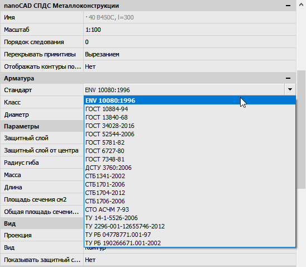Select ГОСТ 10884-94 standard
The image size is (306, 267).
point(190,109)
